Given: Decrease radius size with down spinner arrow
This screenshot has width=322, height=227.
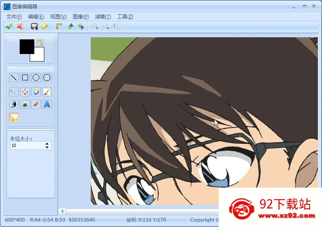Looking at the screenshot, I should [47, 147].
